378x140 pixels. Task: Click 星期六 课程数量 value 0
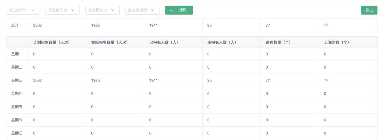pyautogui.click(x=267, y=120)
